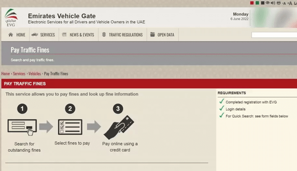Go to Home breadcrumb link
The height and width of the screenshot is (171, 297).
[x=6, y=74]
